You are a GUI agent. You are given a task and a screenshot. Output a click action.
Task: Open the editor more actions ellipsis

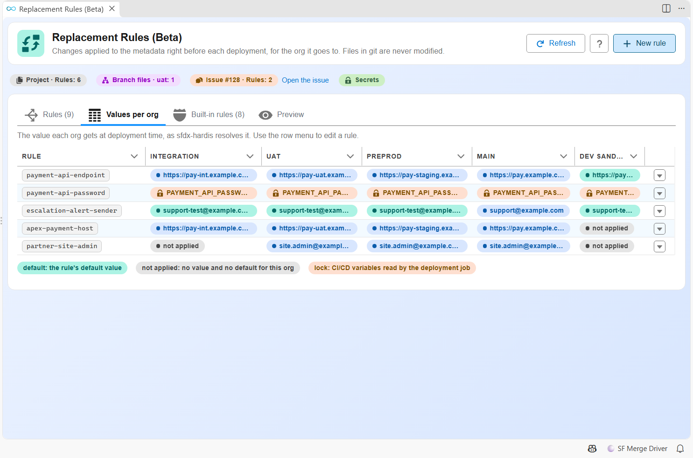click(681, 8)
